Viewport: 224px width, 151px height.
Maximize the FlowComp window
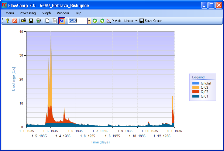click(212, 5)
